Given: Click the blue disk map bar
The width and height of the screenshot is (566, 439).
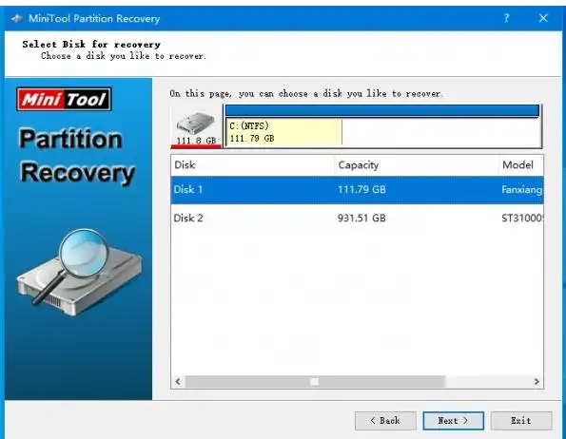Looking at the screenshot, I should pyautogui.click(x=382, y=110).
